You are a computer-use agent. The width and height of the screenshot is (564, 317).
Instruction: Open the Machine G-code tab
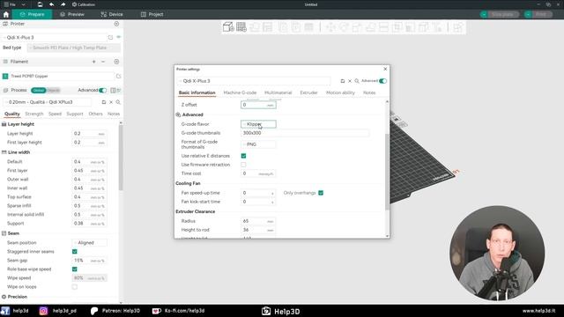tap(240, 92)
